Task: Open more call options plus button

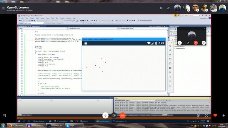Action: [224, 115]
